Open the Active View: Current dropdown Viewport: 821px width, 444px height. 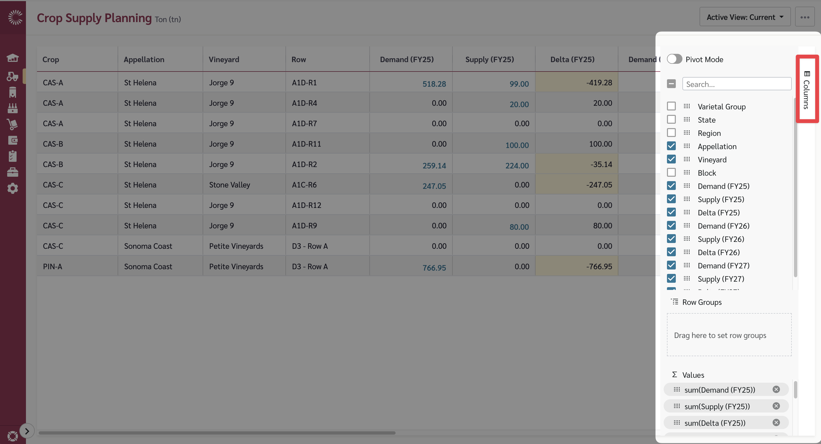pos(745,17)
